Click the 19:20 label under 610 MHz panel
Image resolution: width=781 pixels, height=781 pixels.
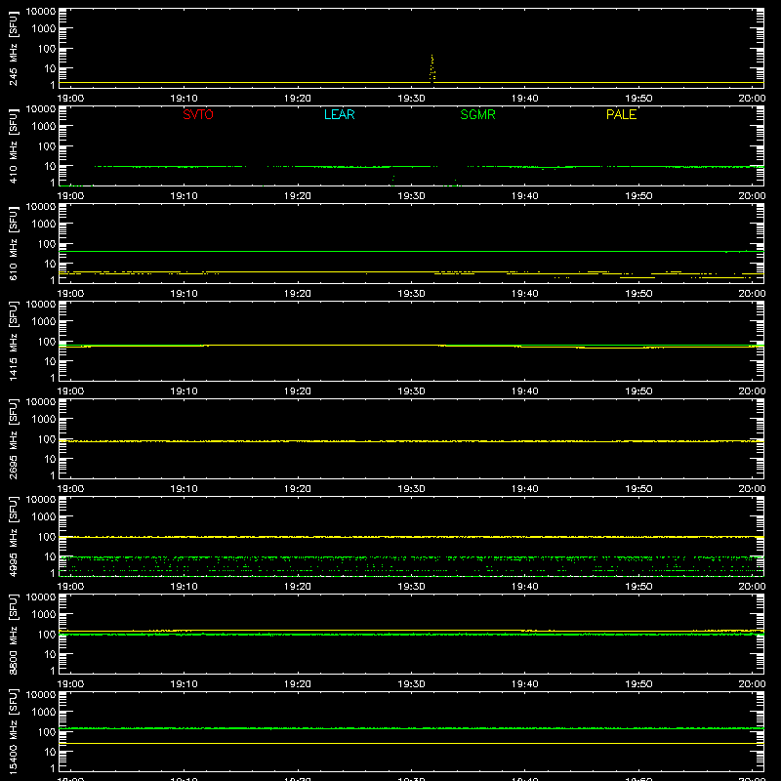point(298,294)
